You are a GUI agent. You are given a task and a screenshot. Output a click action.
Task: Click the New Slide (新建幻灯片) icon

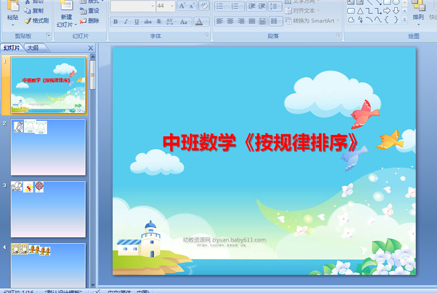point(66,5)
